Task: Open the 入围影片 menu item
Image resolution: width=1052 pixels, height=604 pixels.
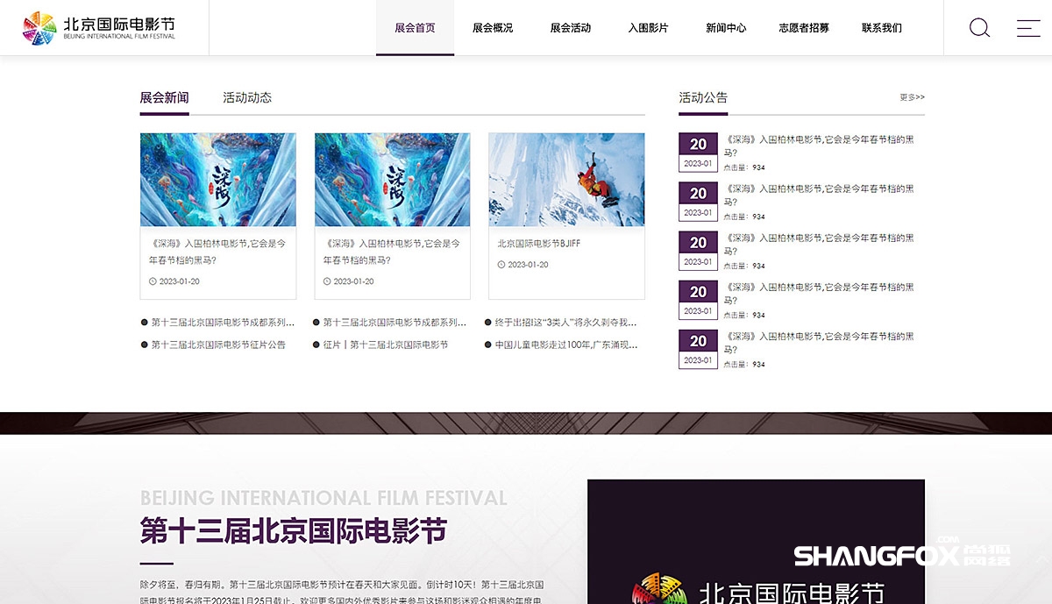Action: [648, 28]
